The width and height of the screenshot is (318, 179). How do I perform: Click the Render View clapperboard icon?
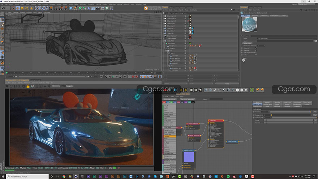[x=56, y=8]
